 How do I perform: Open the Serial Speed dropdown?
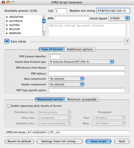119,19
